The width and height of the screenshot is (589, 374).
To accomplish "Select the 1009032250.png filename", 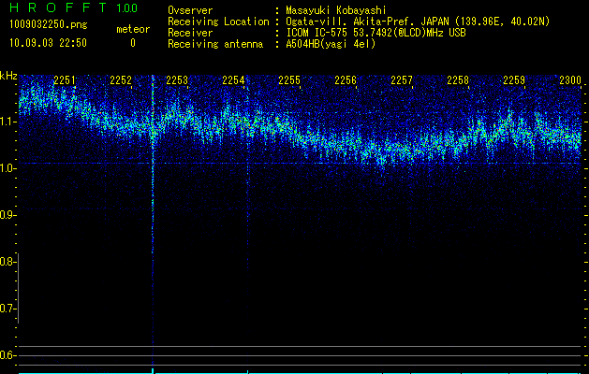I will tap(47, 25).
